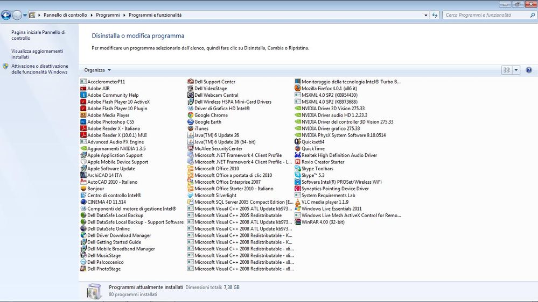
Task: Click the Dell Webcam Central icon
Action: pos(191,95)
